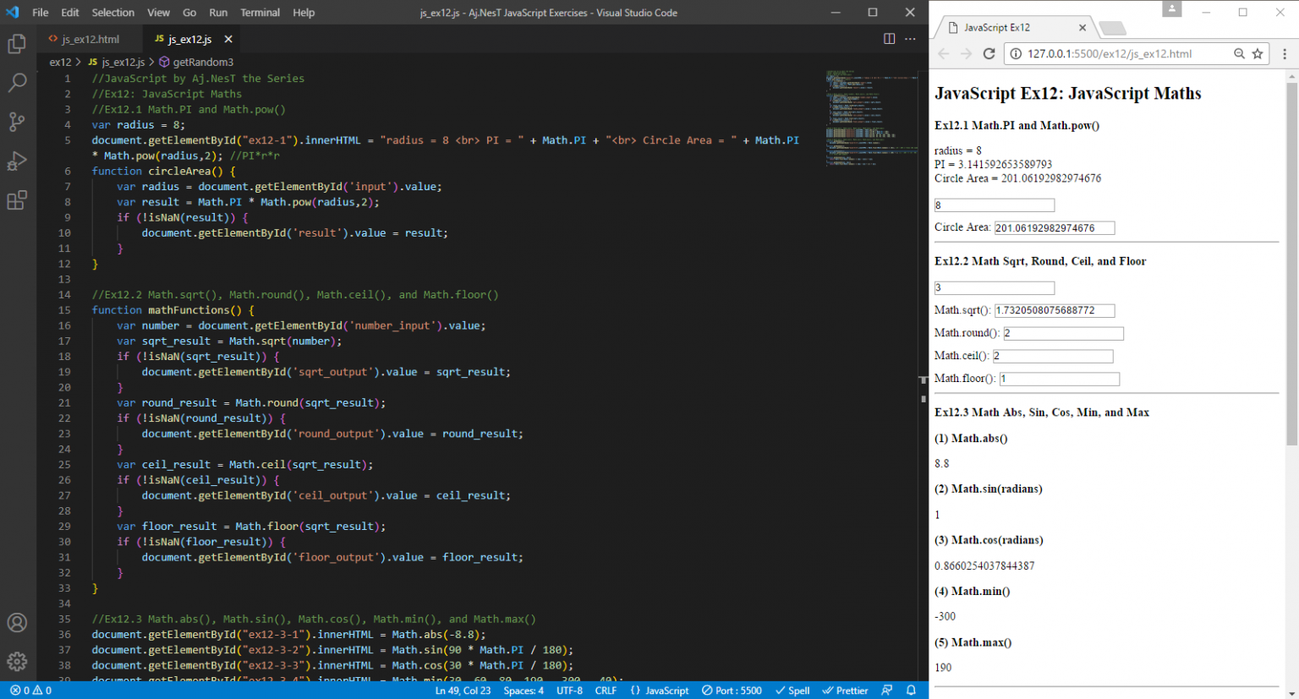The width and height of the screenshot is (1299, 699).
Task: Open the Extensions view
Action: coord(17,200)
